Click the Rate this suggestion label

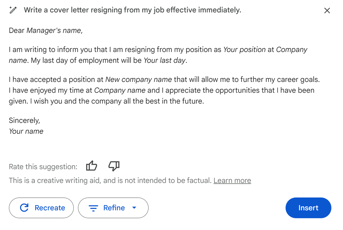[x=43, y=166]
